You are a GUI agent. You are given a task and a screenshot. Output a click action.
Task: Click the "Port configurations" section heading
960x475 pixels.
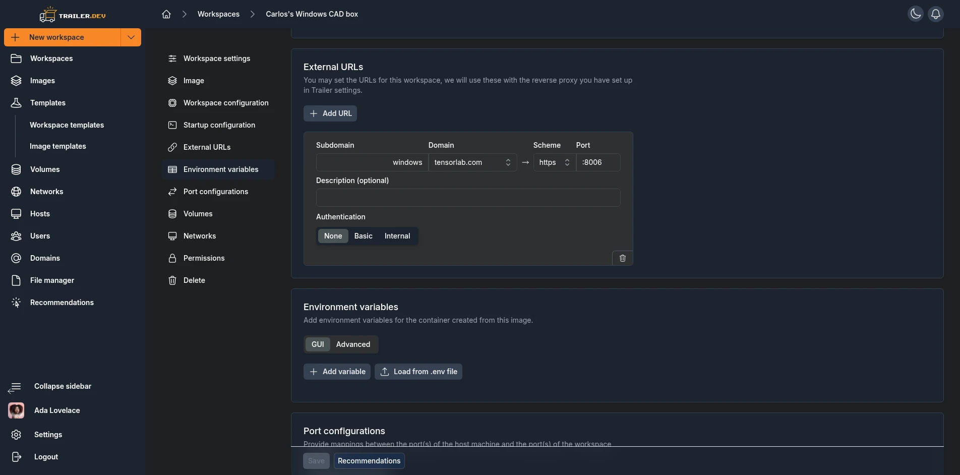(x=344, y=431)
